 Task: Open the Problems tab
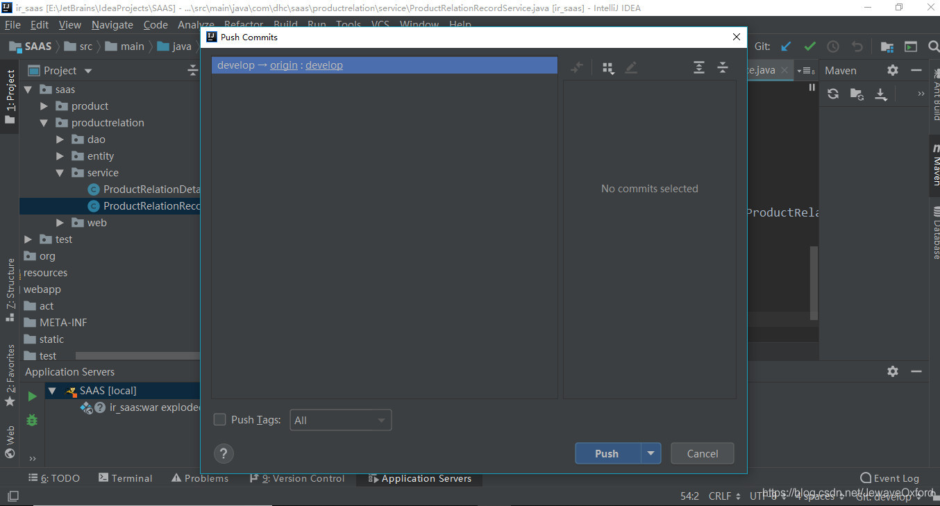coord(199,478)
